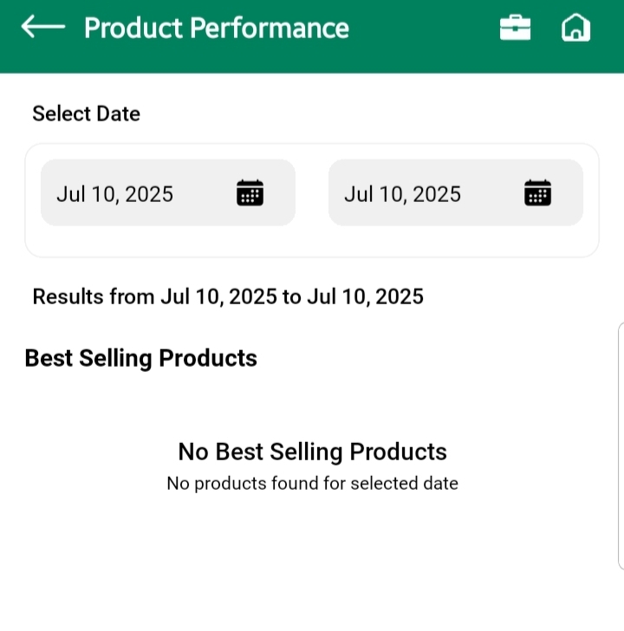Viewport: 624px width, 631px height.
Task: Tap the back arrow in the header
Action: click(42, 28)
